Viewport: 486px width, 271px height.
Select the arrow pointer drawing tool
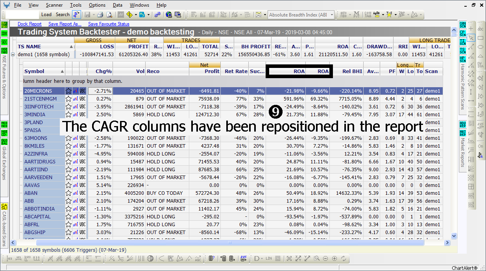point(471,38)
